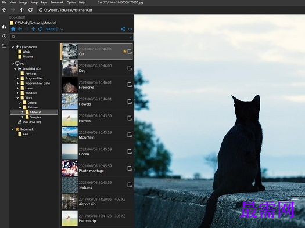Move up one folder in bookshelf
This screenshot has height=228, width=305.
[34, 29]
